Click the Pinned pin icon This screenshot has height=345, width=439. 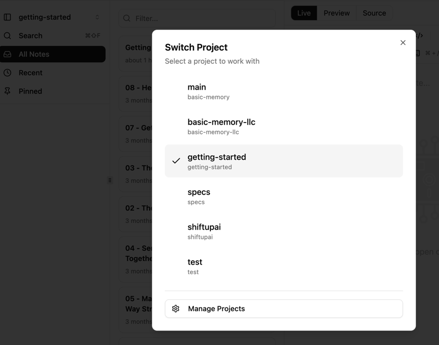pyautogui.click(x=7, y=91)
